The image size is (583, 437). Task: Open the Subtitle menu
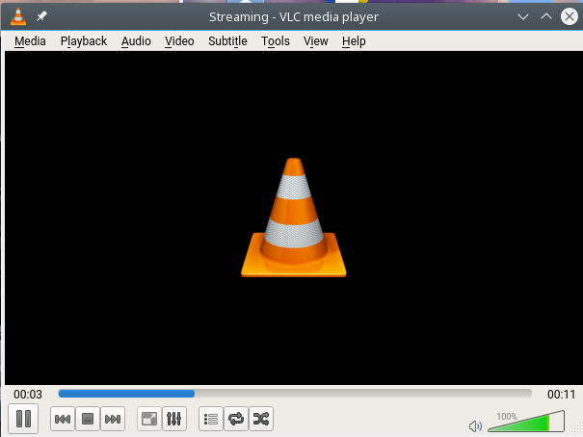coord(227,40)
